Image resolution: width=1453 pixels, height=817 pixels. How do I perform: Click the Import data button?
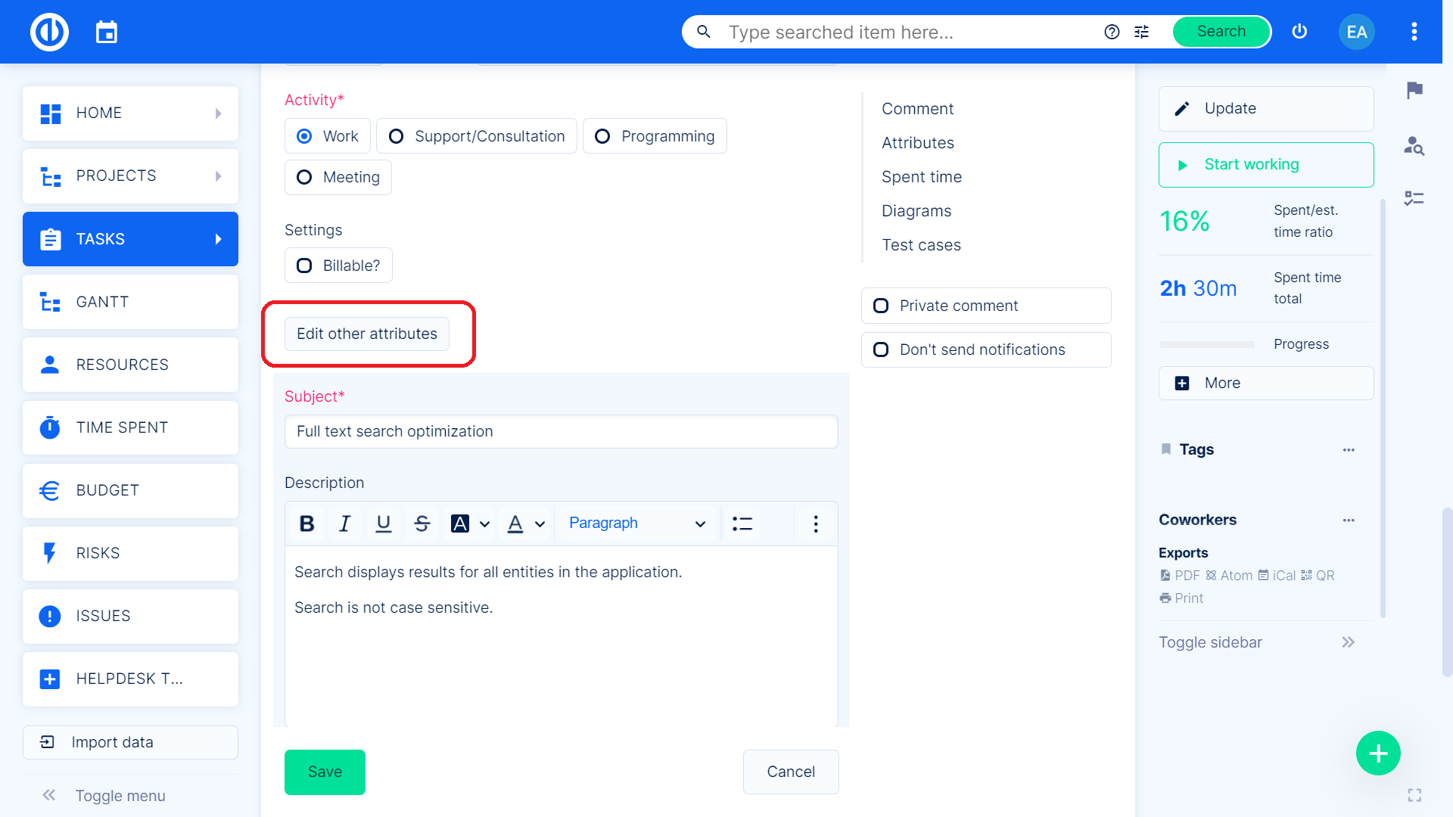coord(130,742)
